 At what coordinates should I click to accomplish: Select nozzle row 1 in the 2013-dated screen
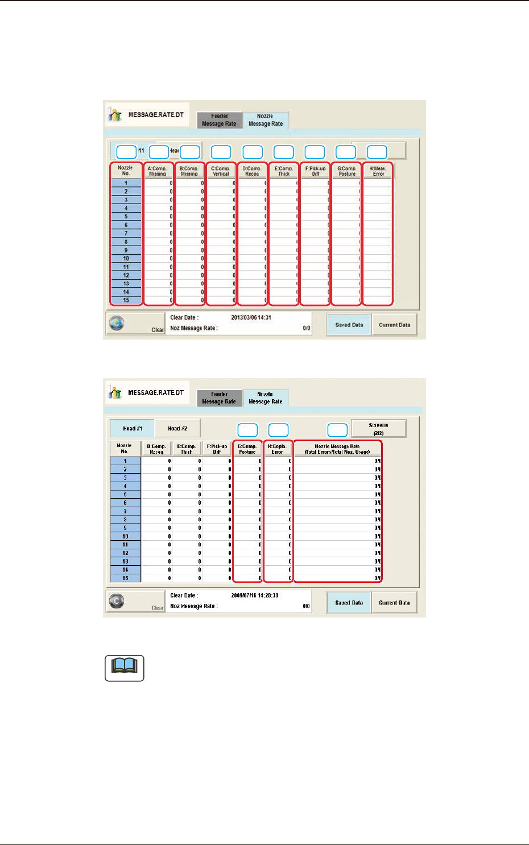126,183
